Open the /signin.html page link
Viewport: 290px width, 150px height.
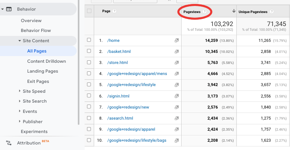click(118, 96)
